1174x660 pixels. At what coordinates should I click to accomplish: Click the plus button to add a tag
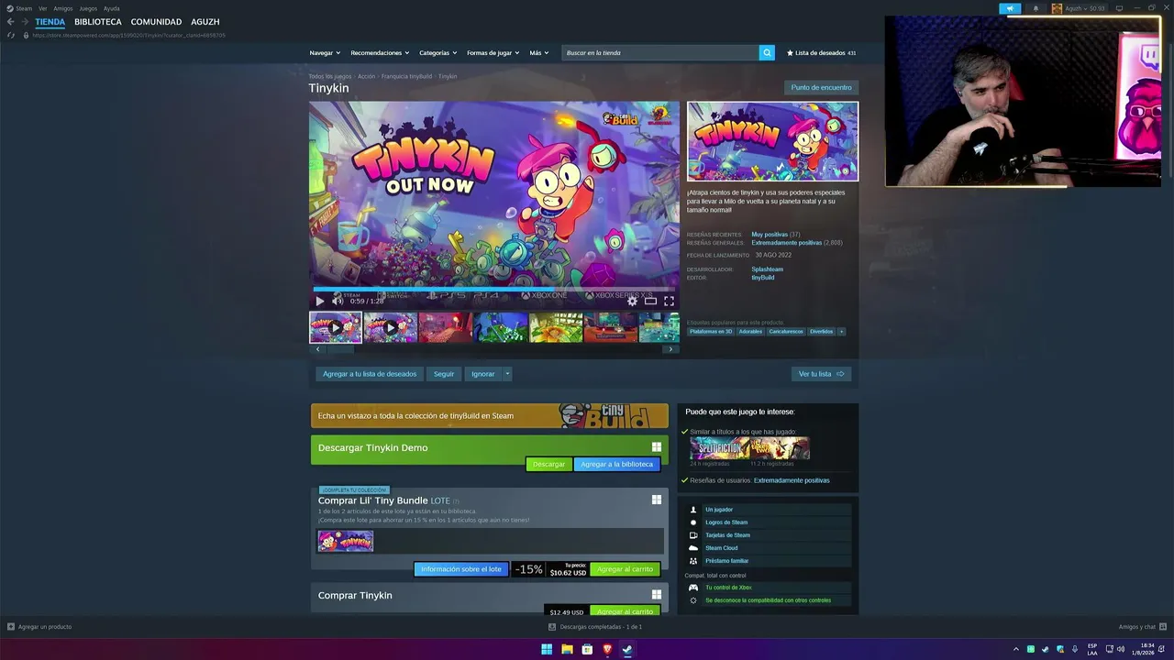point(841,332)
